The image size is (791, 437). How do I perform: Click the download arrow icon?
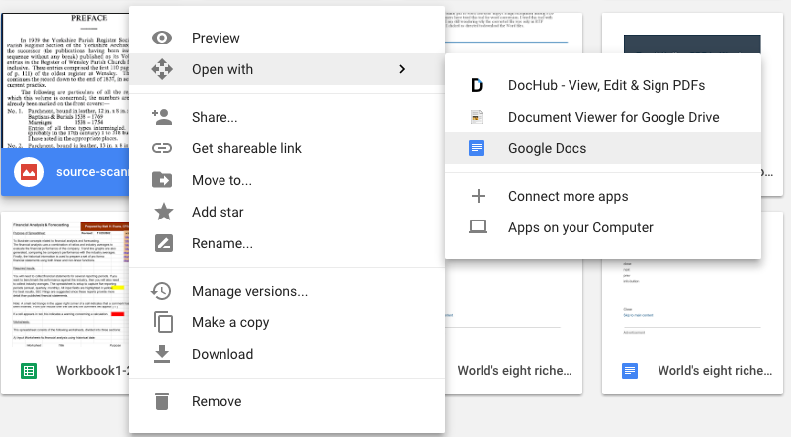point(163,354)
